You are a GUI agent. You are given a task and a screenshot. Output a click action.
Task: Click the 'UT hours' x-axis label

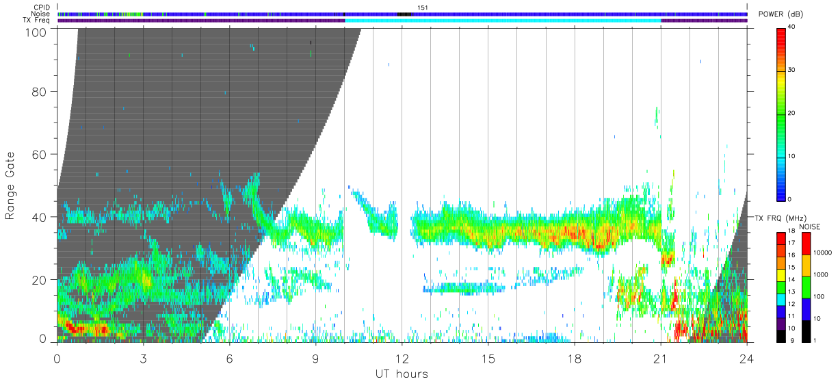point(402,374)
